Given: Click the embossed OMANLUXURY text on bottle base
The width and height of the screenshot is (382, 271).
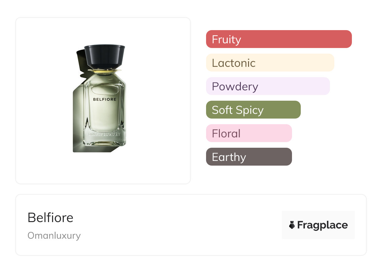Looking at the screenshot, I should pyautogui.click(x=104, y=134).
